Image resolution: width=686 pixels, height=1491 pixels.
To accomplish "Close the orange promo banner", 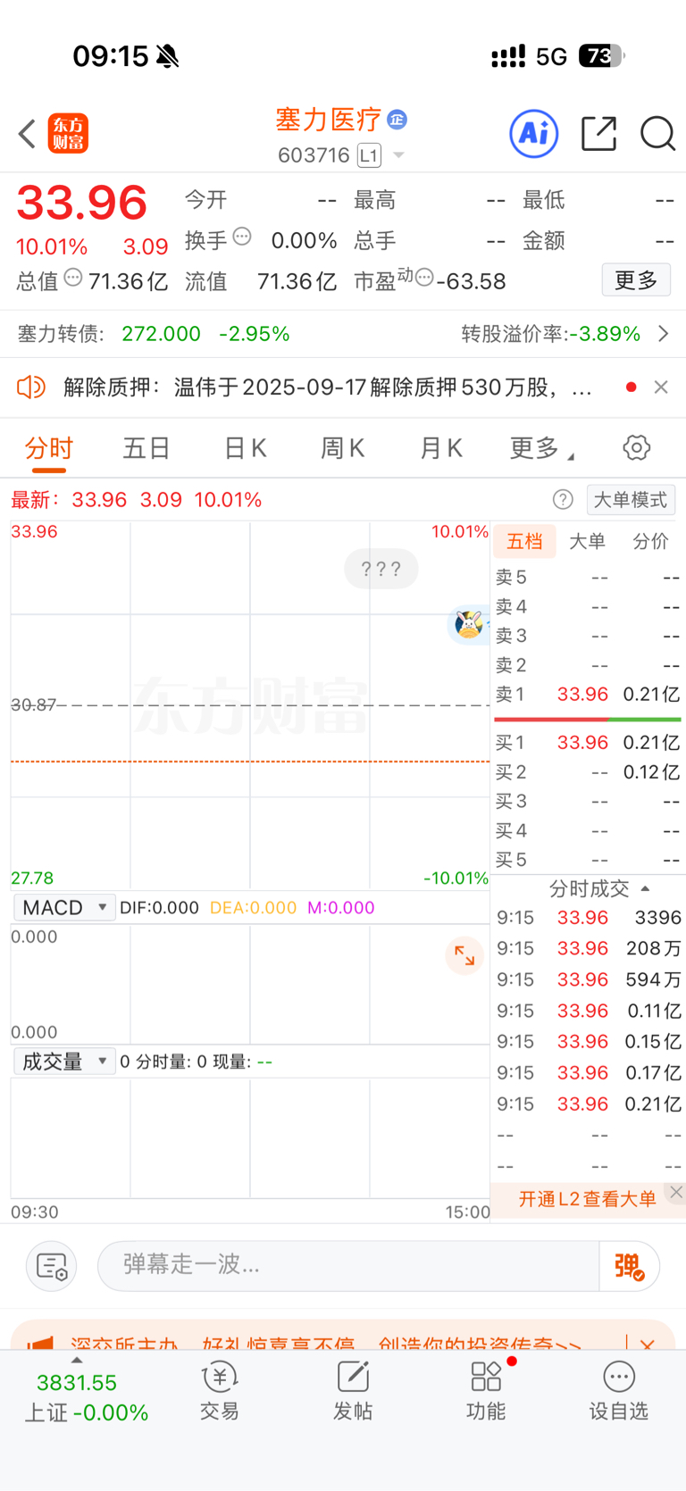I will point(648,1344).
